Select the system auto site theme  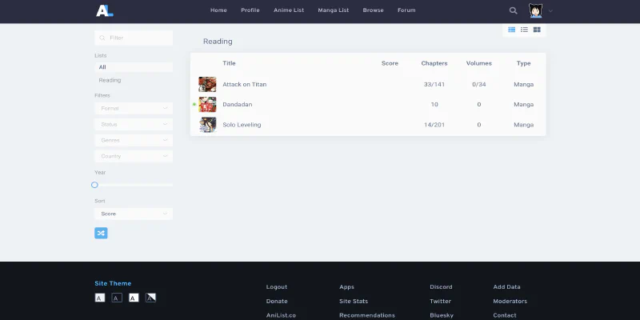coord(150,298)
